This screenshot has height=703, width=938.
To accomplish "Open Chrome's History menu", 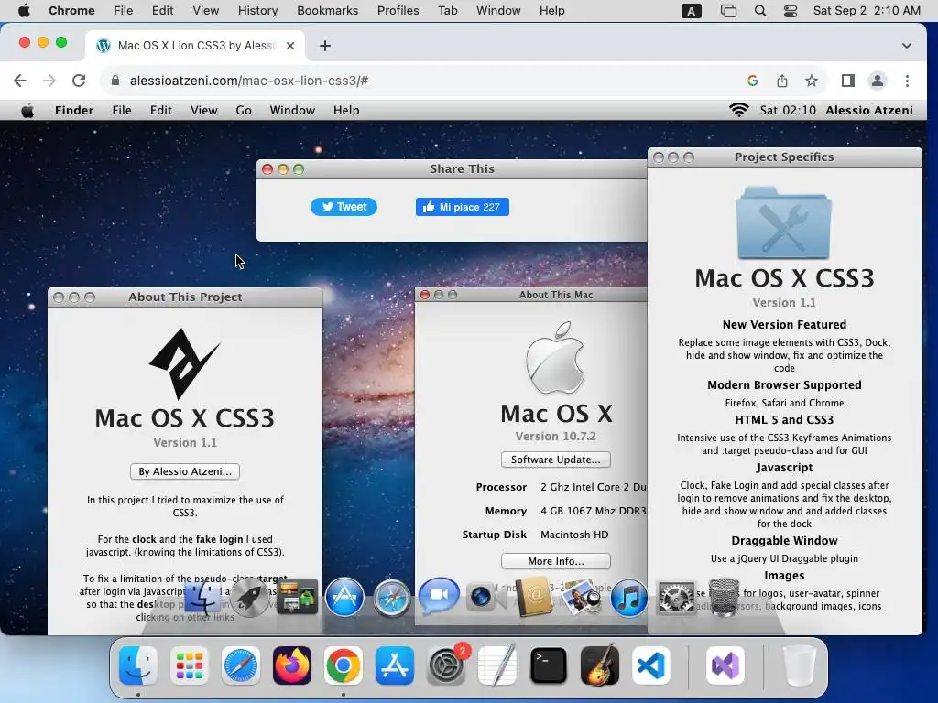I will point(257,11).
